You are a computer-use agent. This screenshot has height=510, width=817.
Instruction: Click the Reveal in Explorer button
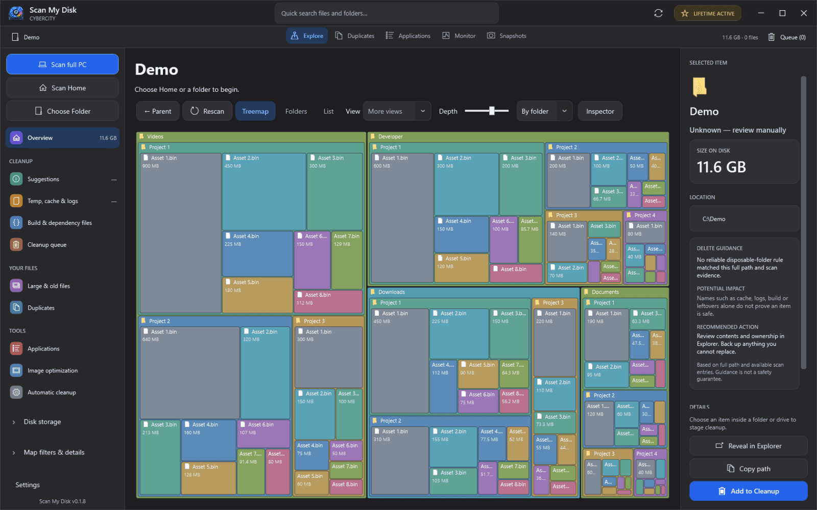(x=748, y=446)
